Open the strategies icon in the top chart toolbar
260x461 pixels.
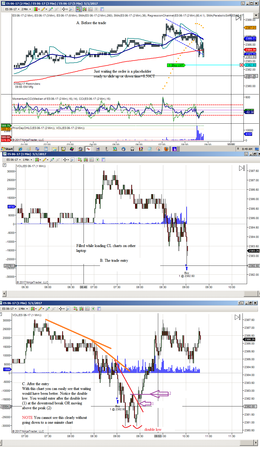tap(90, 9)
